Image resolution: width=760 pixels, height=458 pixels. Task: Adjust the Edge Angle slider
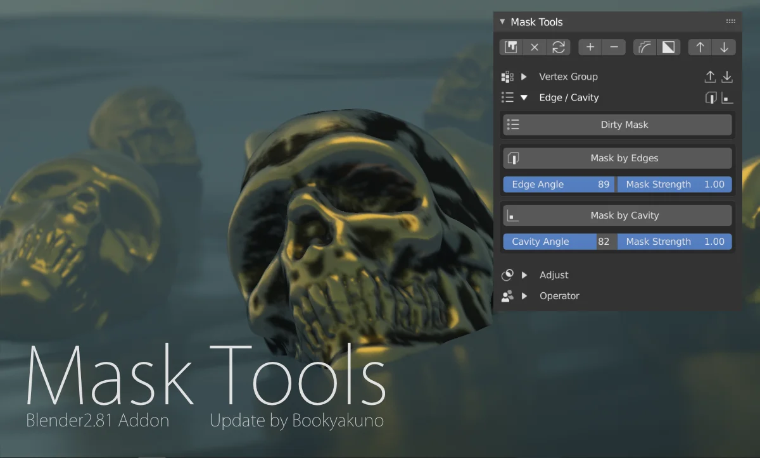point(557,184)
